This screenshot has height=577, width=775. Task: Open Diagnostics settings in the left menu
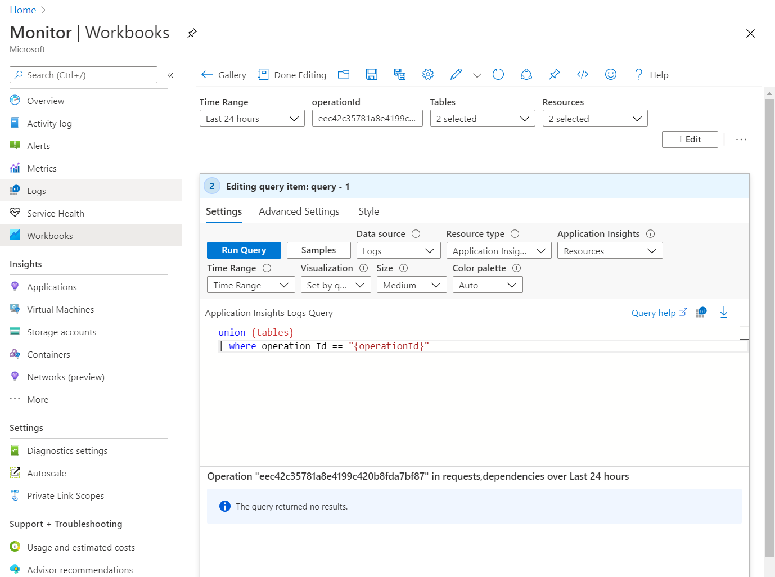tap(91, 450)
